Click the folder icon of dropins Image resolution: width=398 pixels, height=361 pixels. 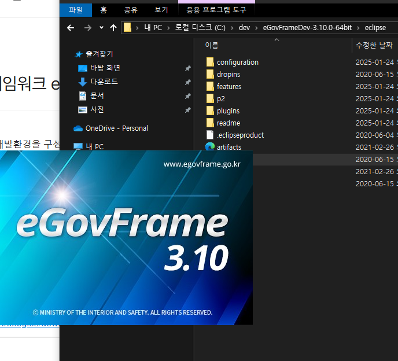tap(210, 74)
